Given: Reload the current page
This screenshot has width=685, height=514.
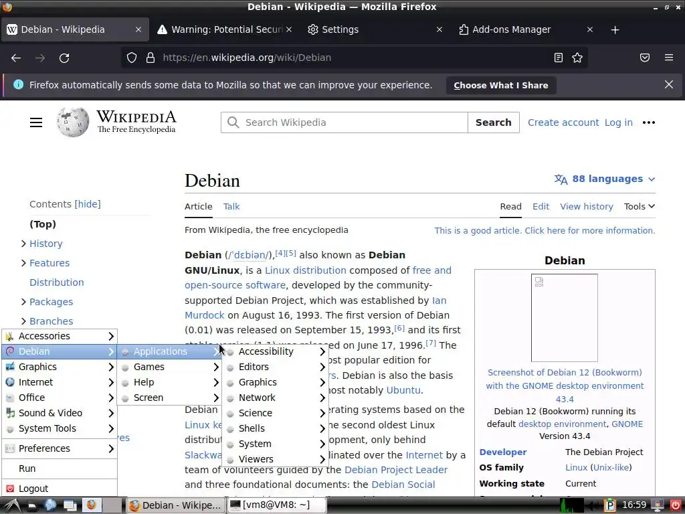Looking at the screenshot, I should (64, 58).
